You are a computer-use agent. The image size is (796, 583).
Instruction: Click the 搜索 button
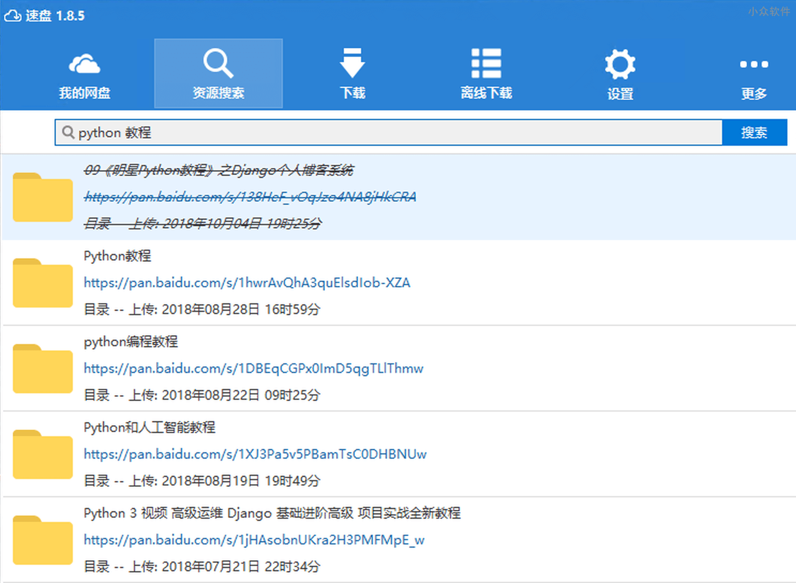[754, 132]
